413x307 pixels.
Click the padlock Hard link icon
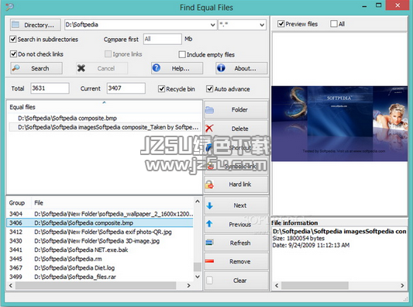coord(209,185)
